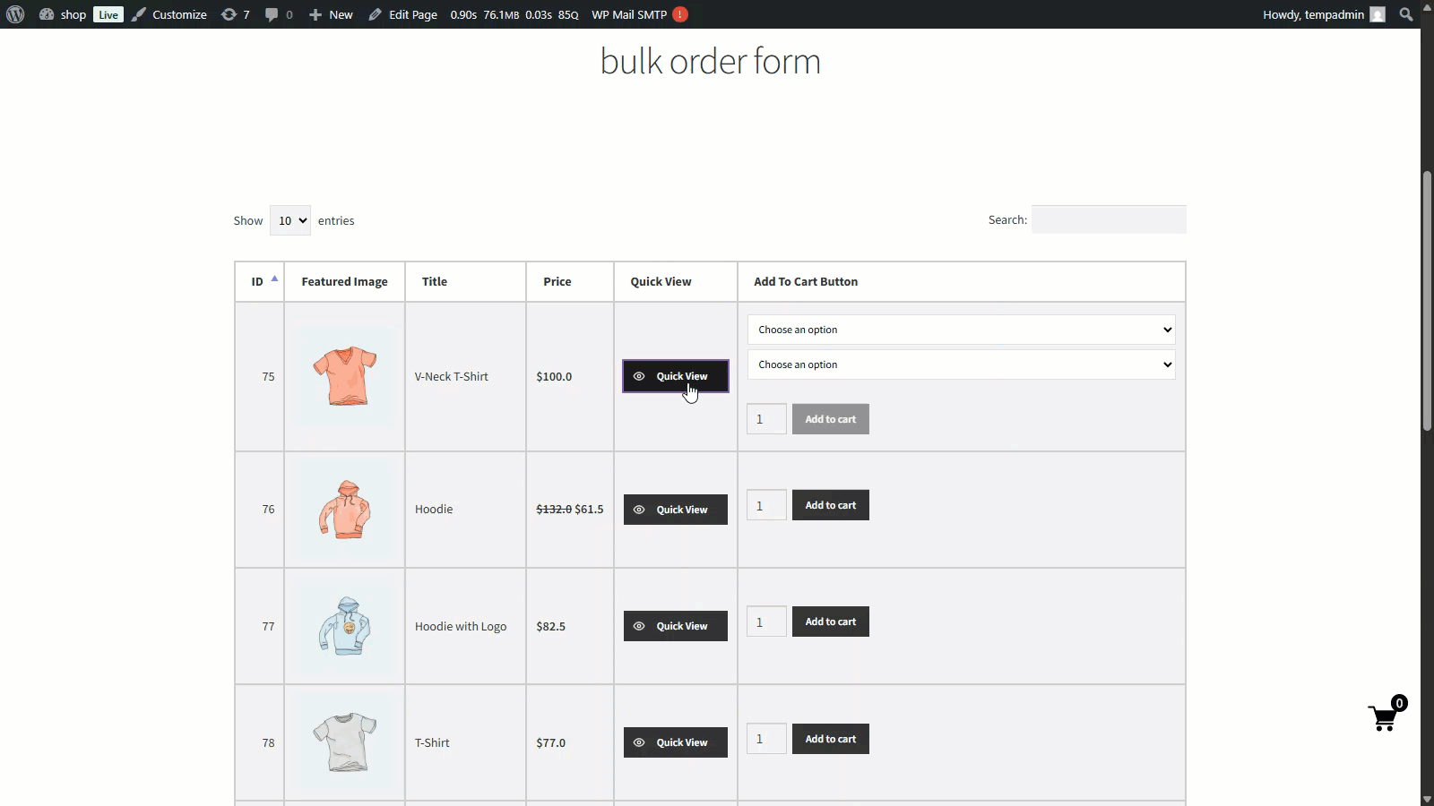Add the Hoodie to cart
The height and width of the screenshot is (806, 1434).
pyautogui.click(x=830, y=505)
